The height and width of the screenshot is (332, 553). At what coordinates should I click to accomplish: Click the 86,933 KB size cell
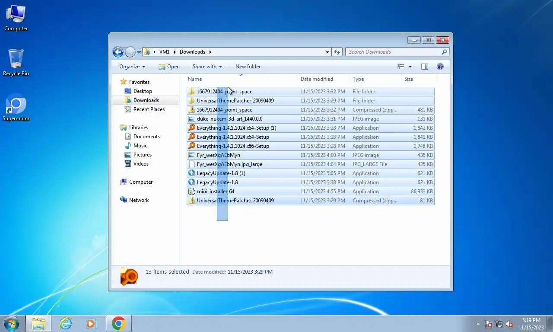coord(422,192)
